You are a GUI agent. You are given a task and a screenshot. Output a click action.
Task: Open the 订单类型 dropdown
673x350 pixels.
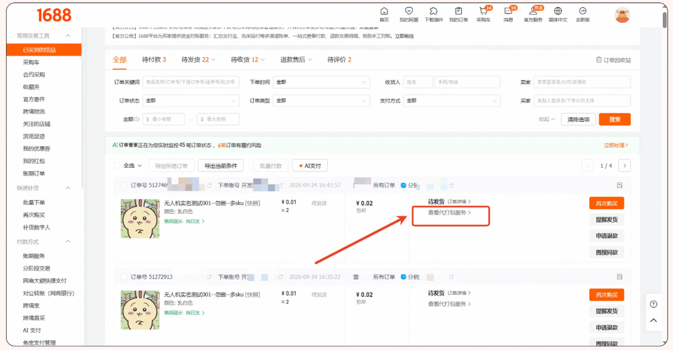(x=321, y=101)
